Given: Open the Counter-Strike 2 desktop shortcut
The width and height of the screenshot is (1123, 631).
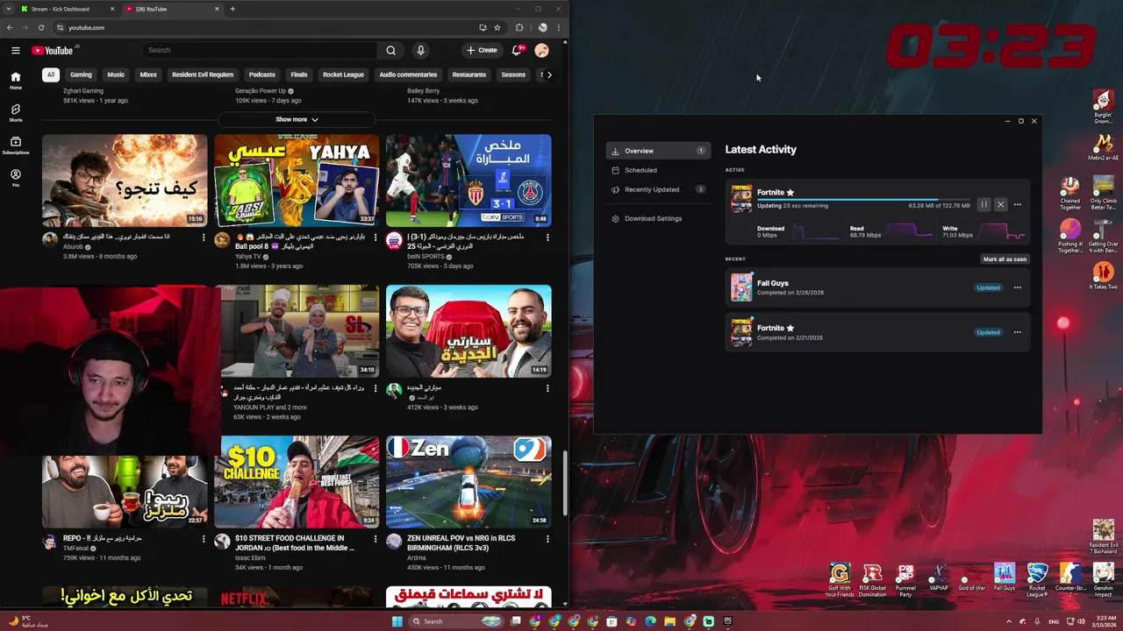Looking at the screenshot, I should pyautogui.click(x=1069, y=579).
